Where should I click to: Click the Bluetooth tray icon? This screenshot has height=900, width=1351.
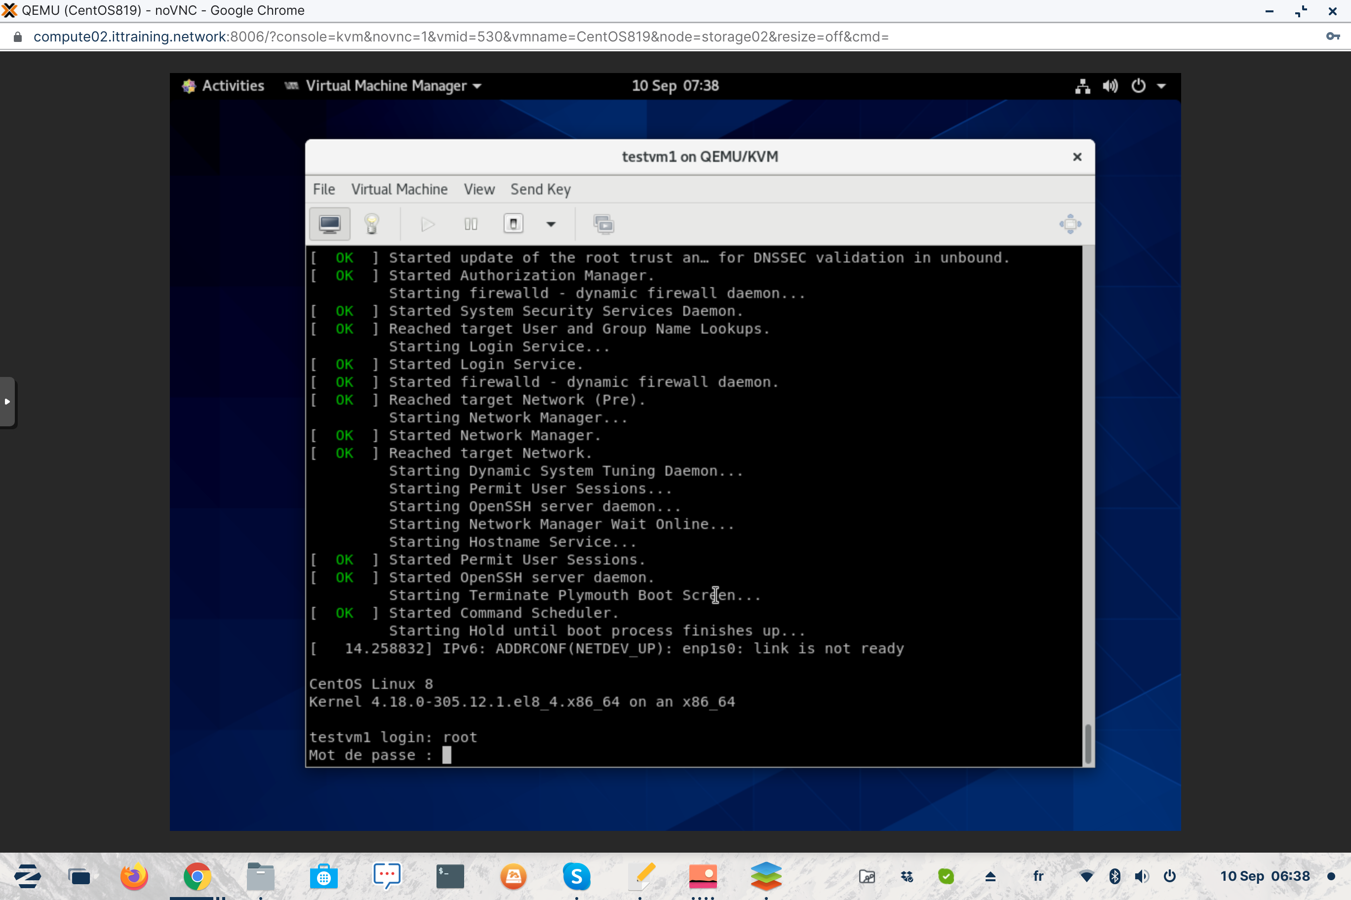1114,876
